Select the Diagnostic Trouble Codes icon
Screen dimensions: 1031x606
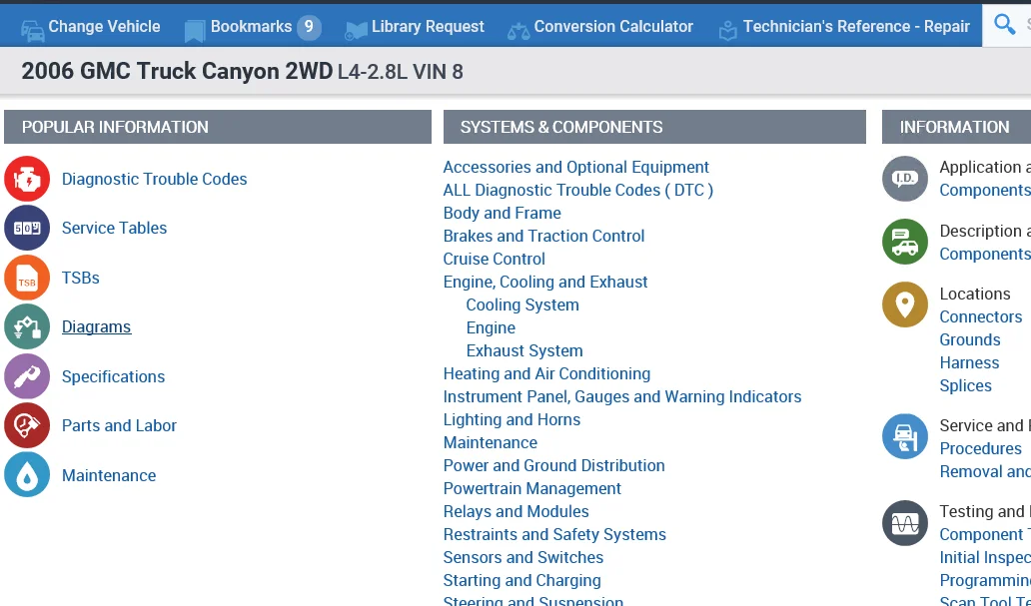(26, 179)
